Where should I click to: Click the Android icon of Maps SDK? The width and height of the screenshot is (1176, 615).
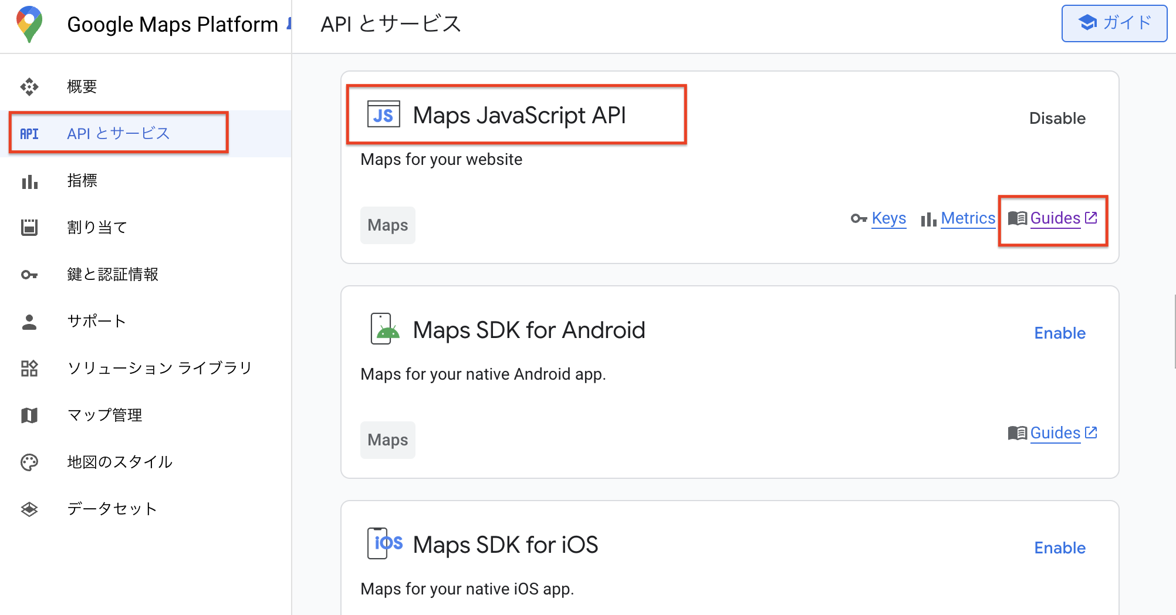(384, 329)
